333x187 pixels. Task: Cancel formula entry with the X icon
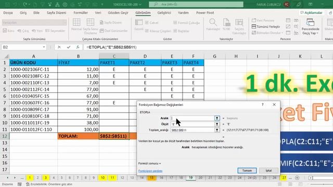coord(59,47)
